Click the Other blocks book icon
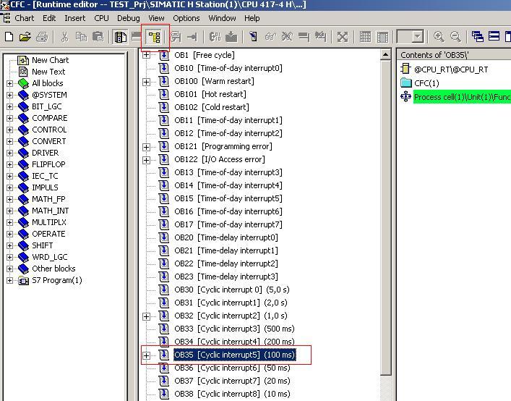The image size is (511, 401). [23, 269]
